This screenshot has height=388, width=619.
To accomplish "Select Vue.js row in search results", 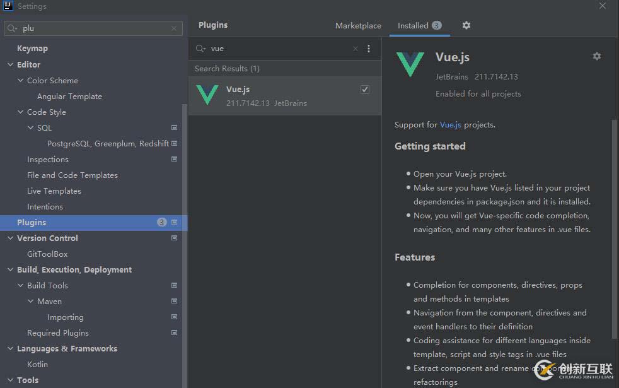I will 285,96.
